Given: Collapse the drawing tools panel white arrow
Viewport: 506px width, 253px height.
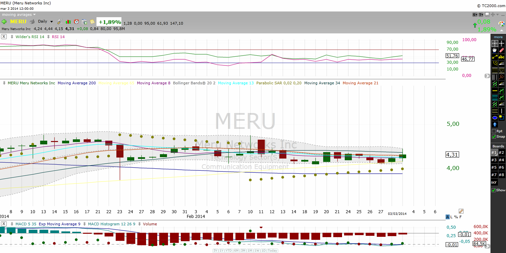Looking at the screenshot, I should pos(502,31).
